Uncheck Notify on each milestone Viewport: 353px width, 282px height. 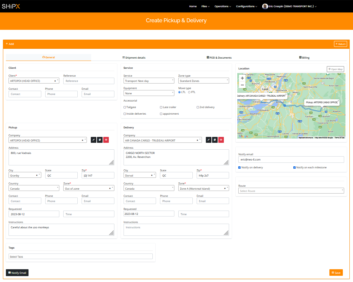[294, 168]
